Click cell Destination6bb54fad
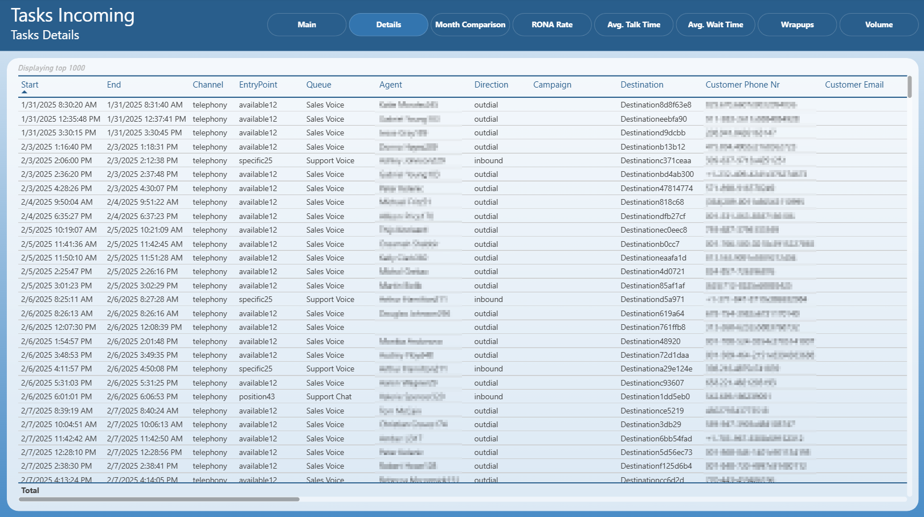This screenshot has height=517, width=924. tap(656, 439)
